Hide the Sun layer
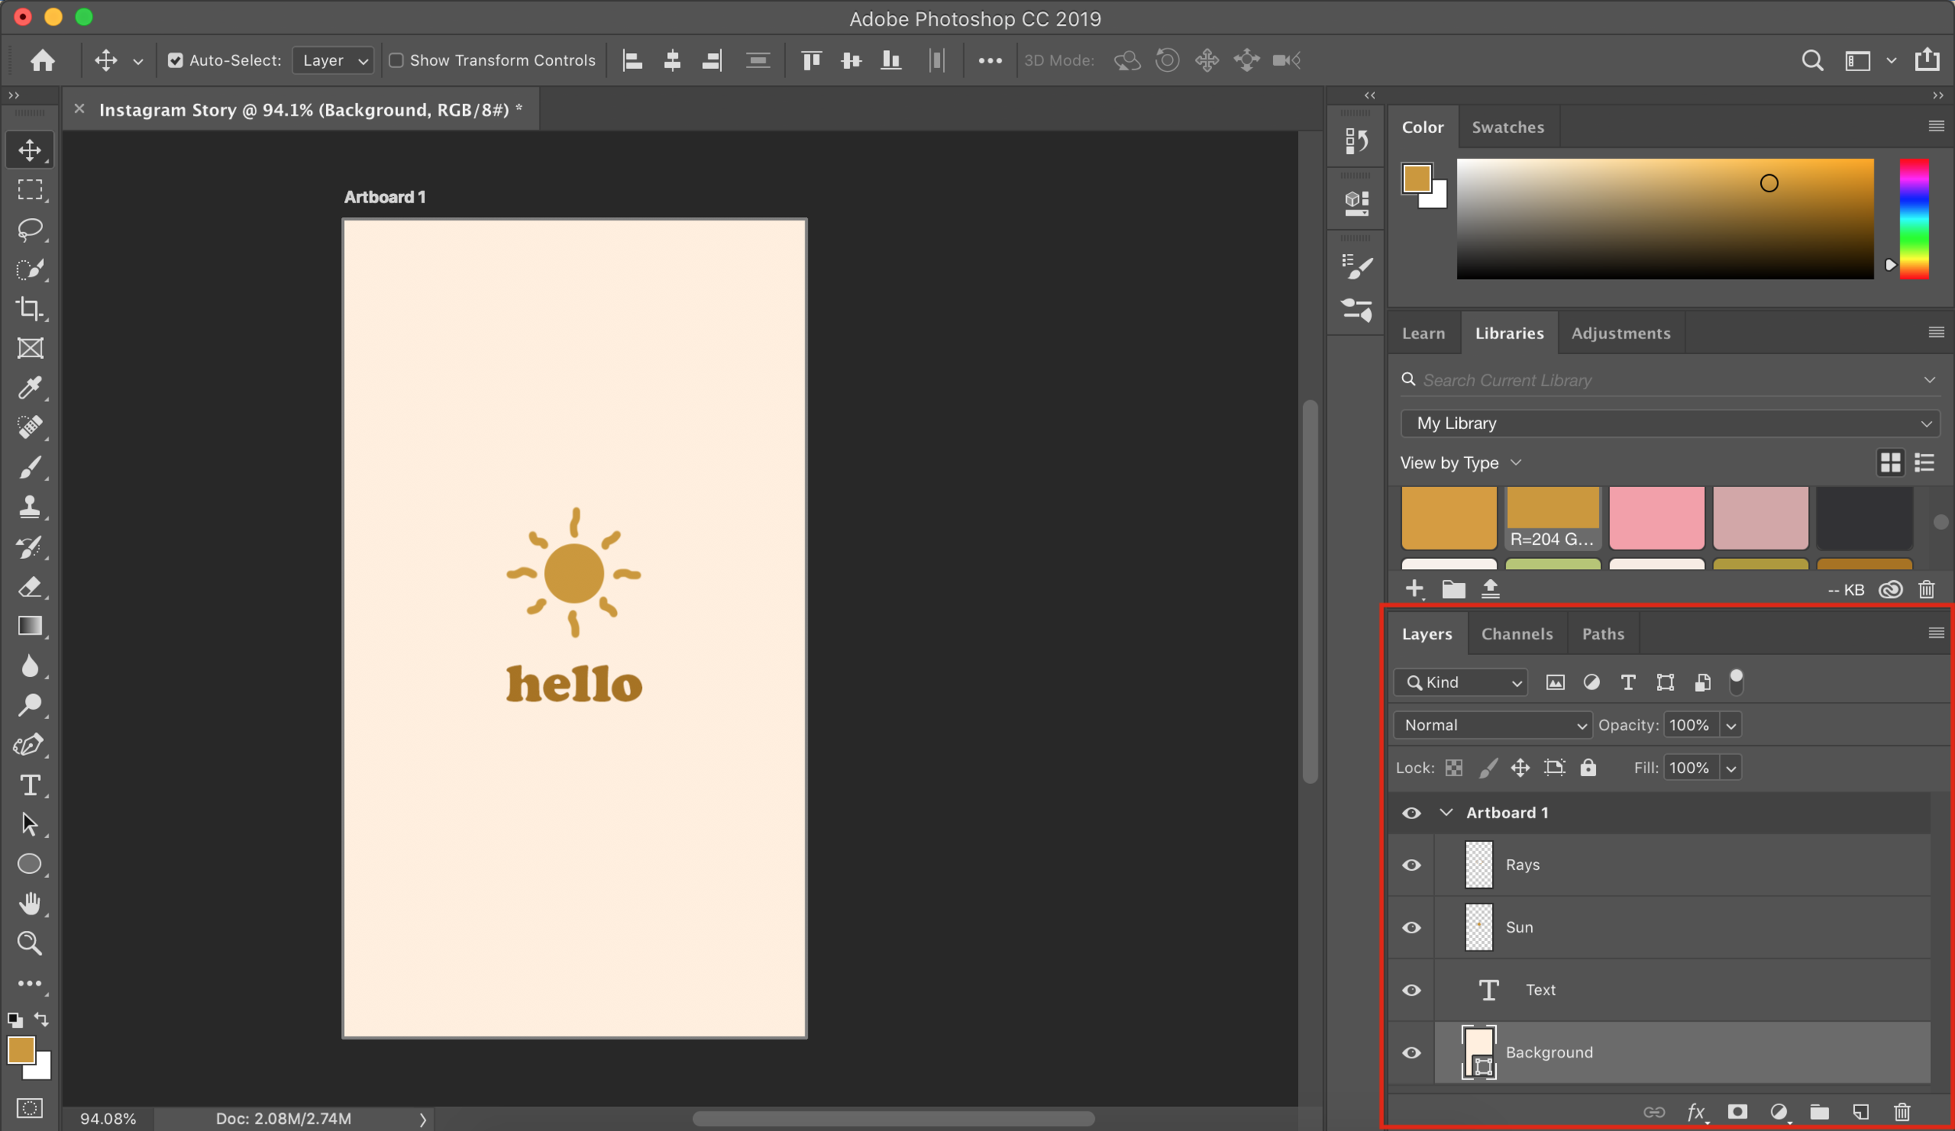Image resolution: width=1955 pixels, height=1131 pixels. click(x=1411, y=927)
